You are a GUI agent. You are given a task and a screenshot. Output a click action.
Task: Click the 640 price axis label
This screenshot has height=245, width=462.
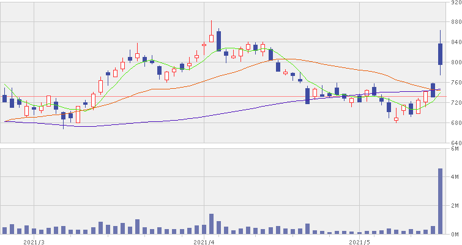(455, 143)
